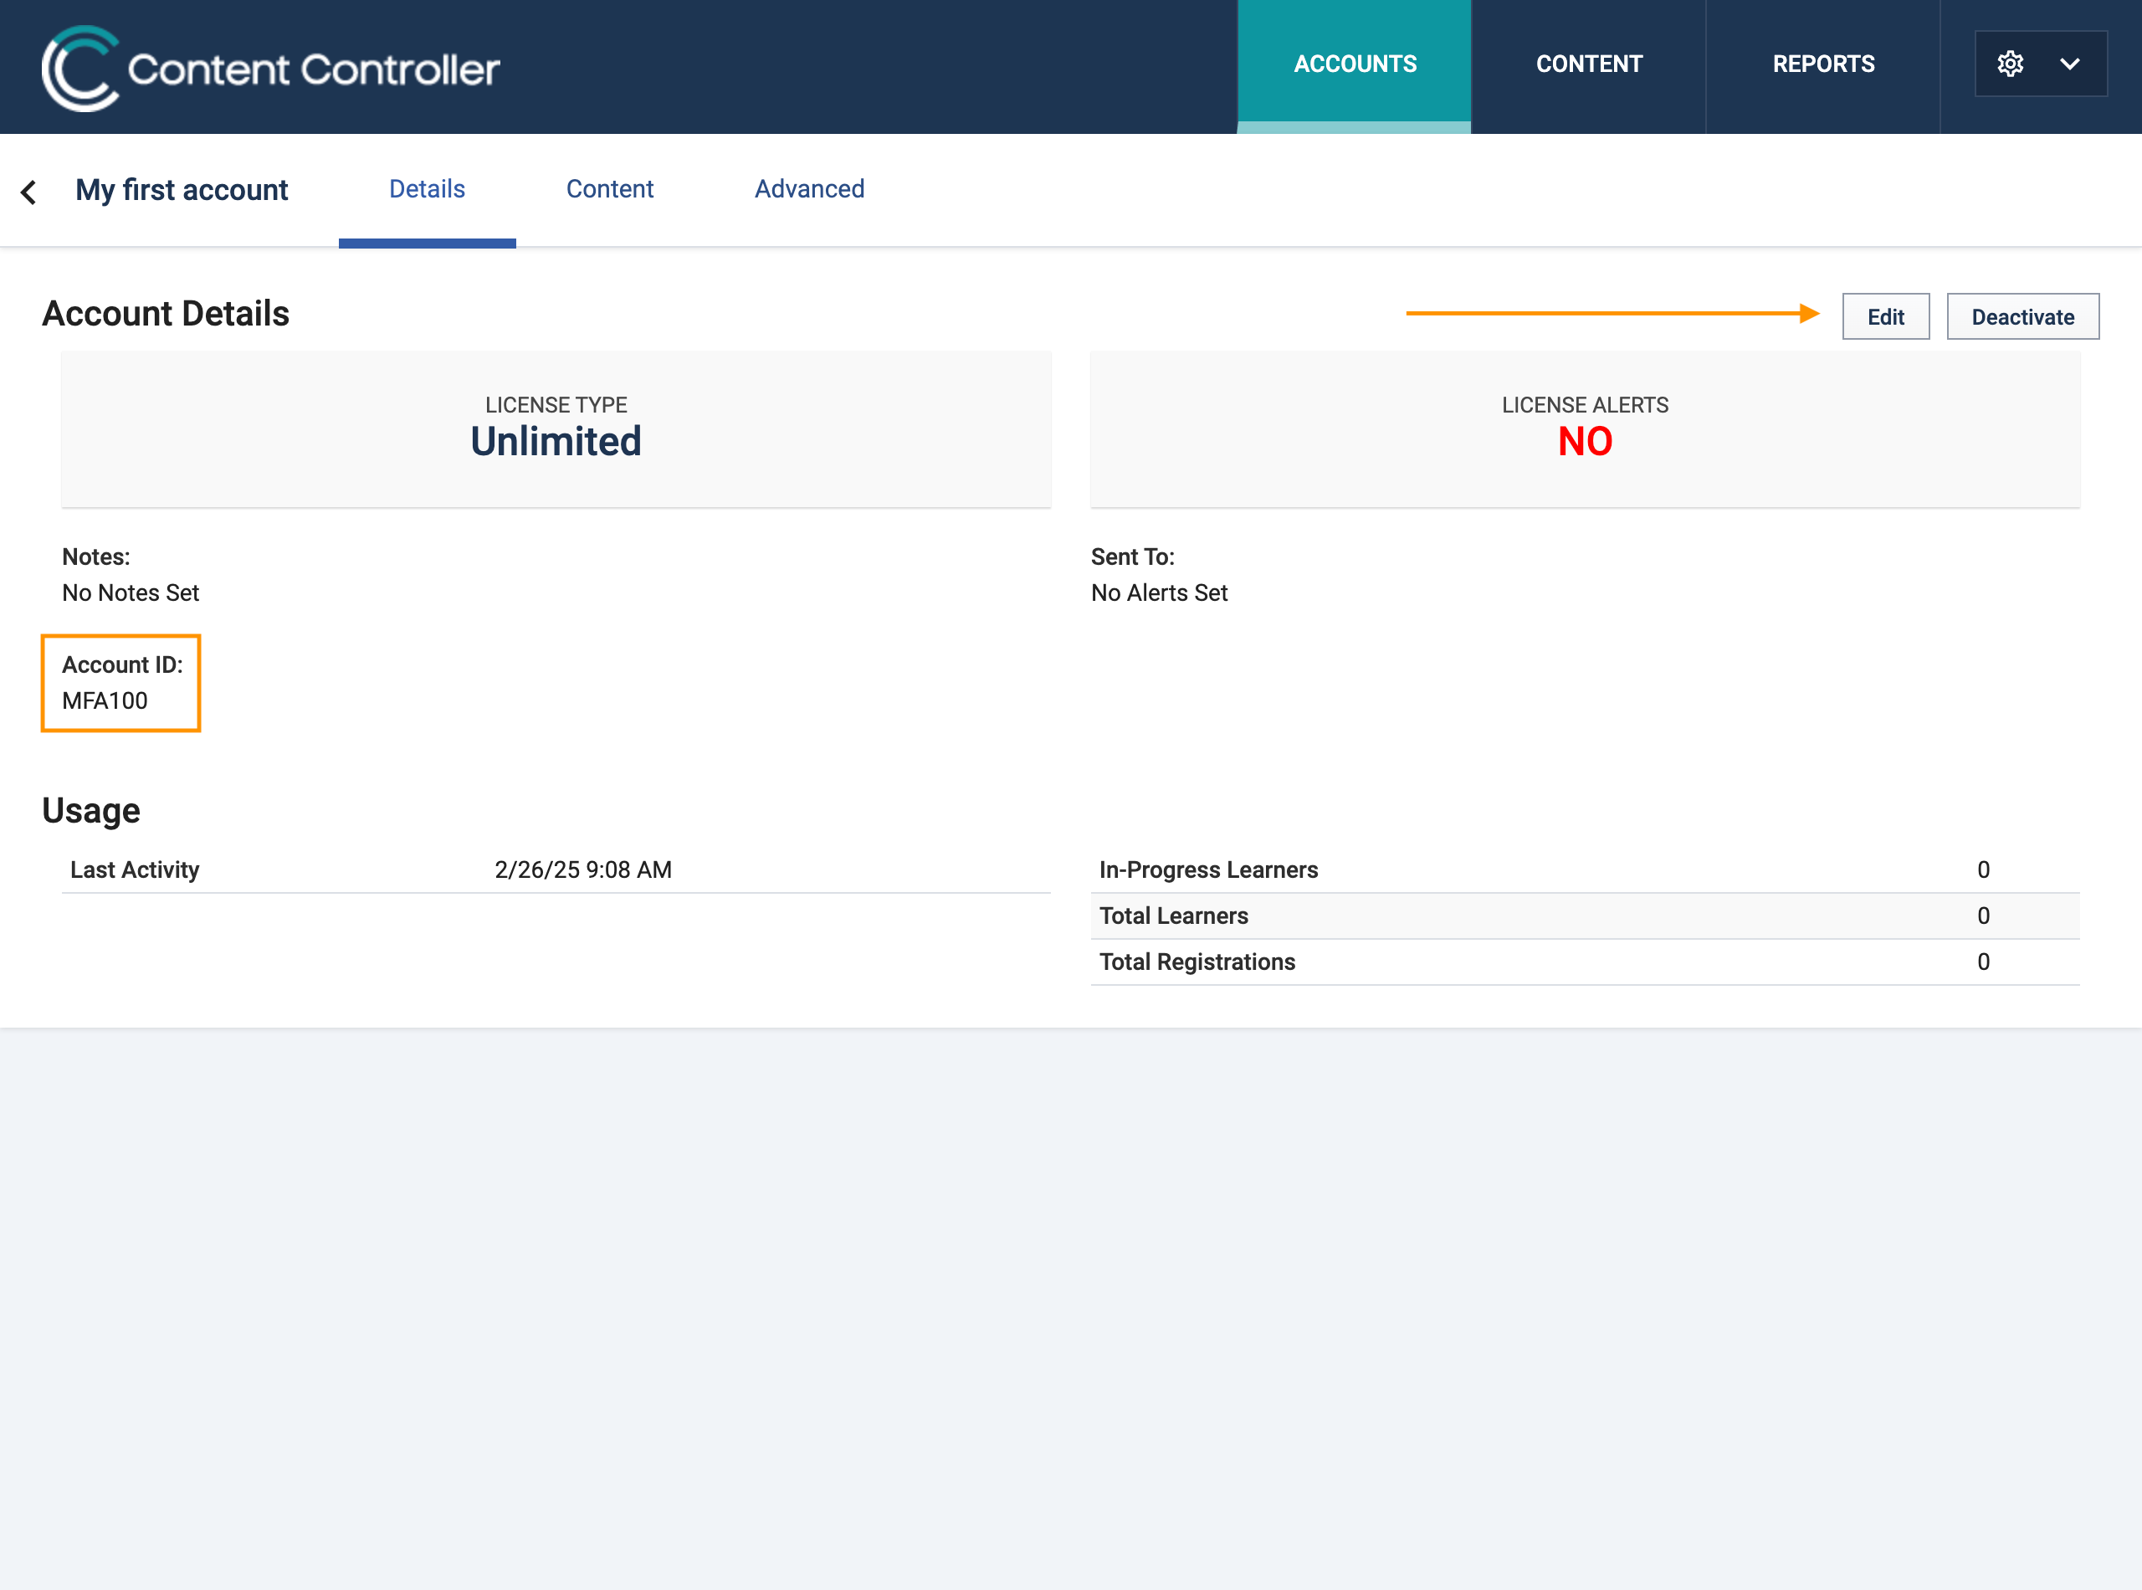Click the In-Progress Learners row
This screenshot has width=2142, height=1590.
coord(1584,869)
